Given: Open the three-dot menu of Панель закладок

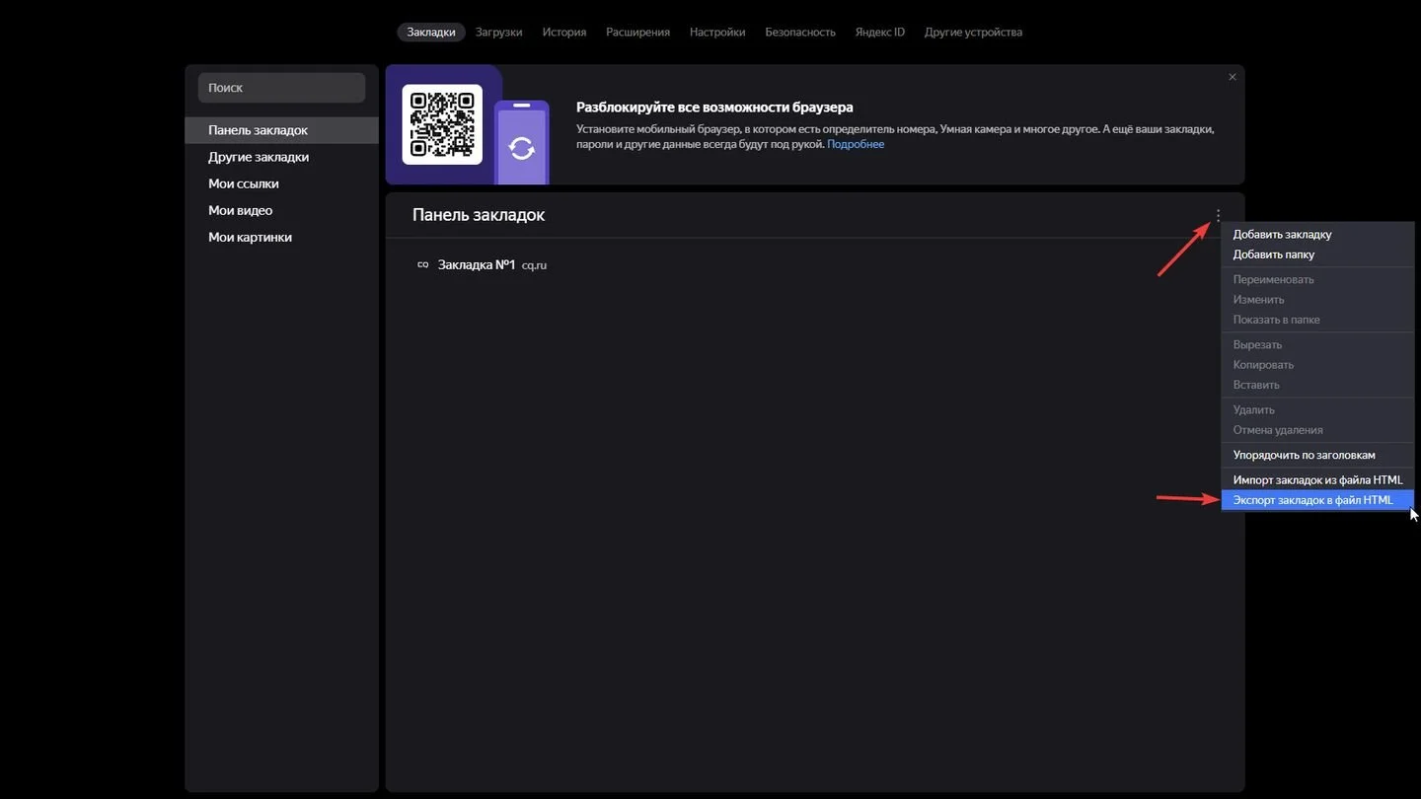Looking at the screenshot, I should click(1219, 215).
